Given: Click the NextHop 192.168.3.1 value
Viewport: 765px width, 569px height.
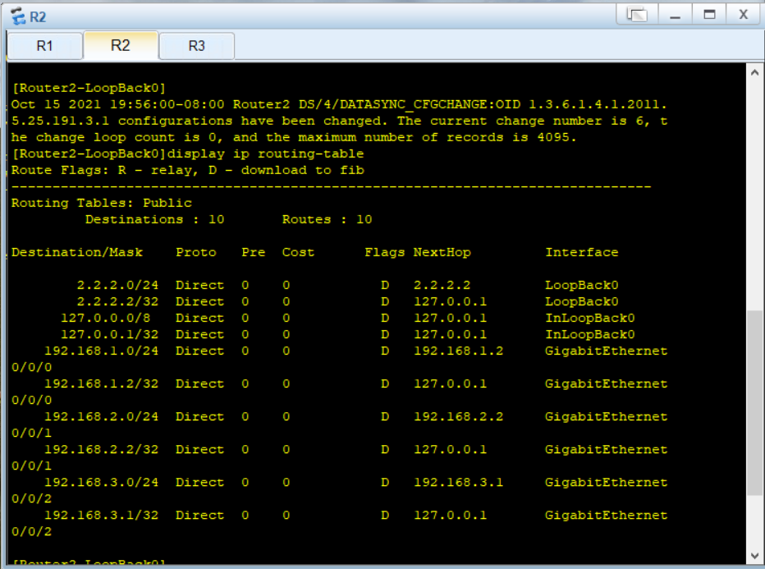Looking at the screenshot, I should pyautogui.click(x=459, y=483).
